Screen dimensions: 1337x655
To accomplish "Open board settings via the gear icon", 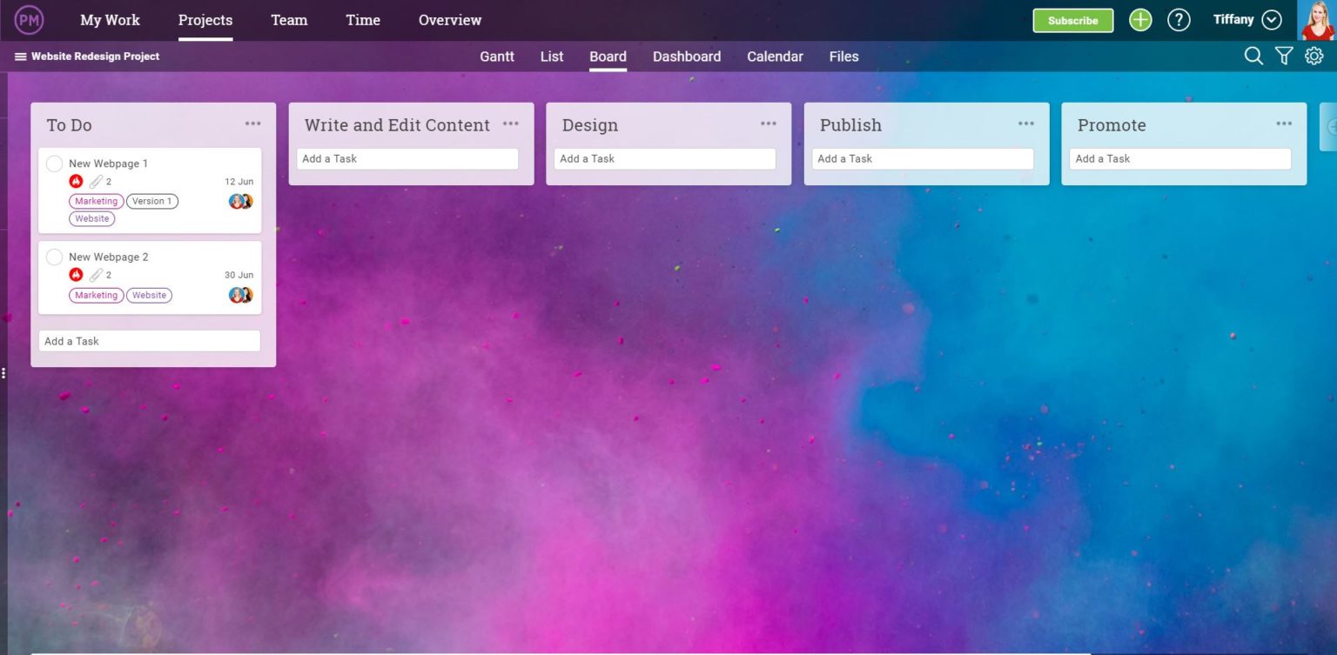I will tap(1314, 55).
